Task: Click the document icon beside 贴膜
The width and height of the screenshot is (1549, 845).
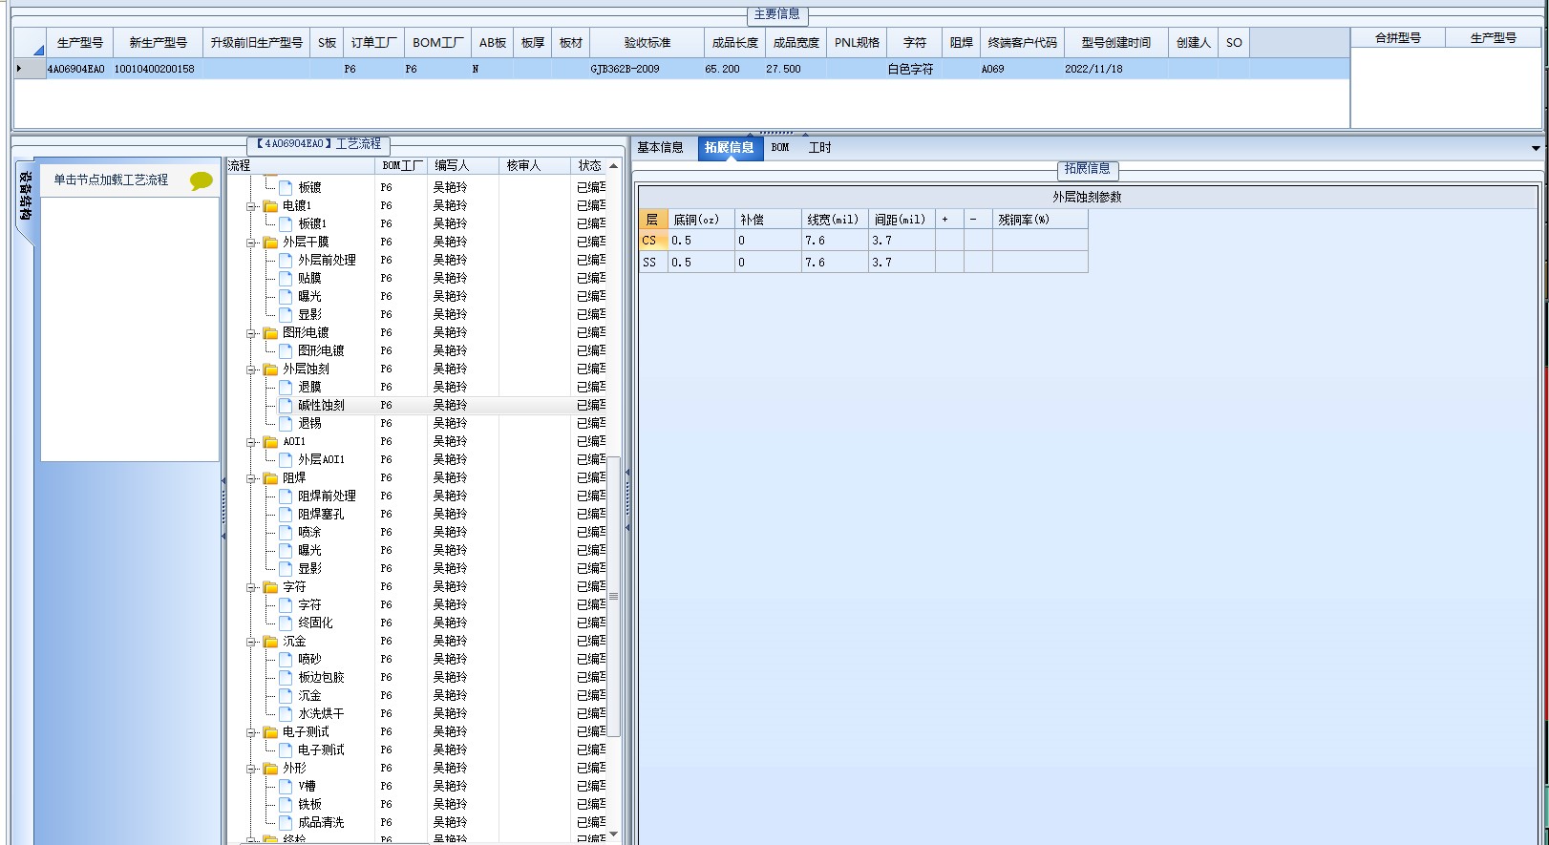Action: coord(286,278)
